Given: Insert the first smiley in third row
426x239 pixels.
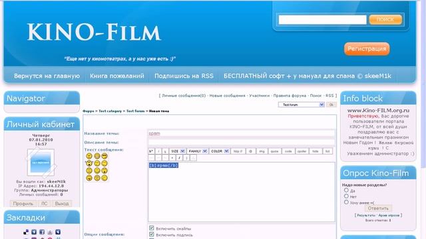Looking at the screenshot, I should [89, 171].
